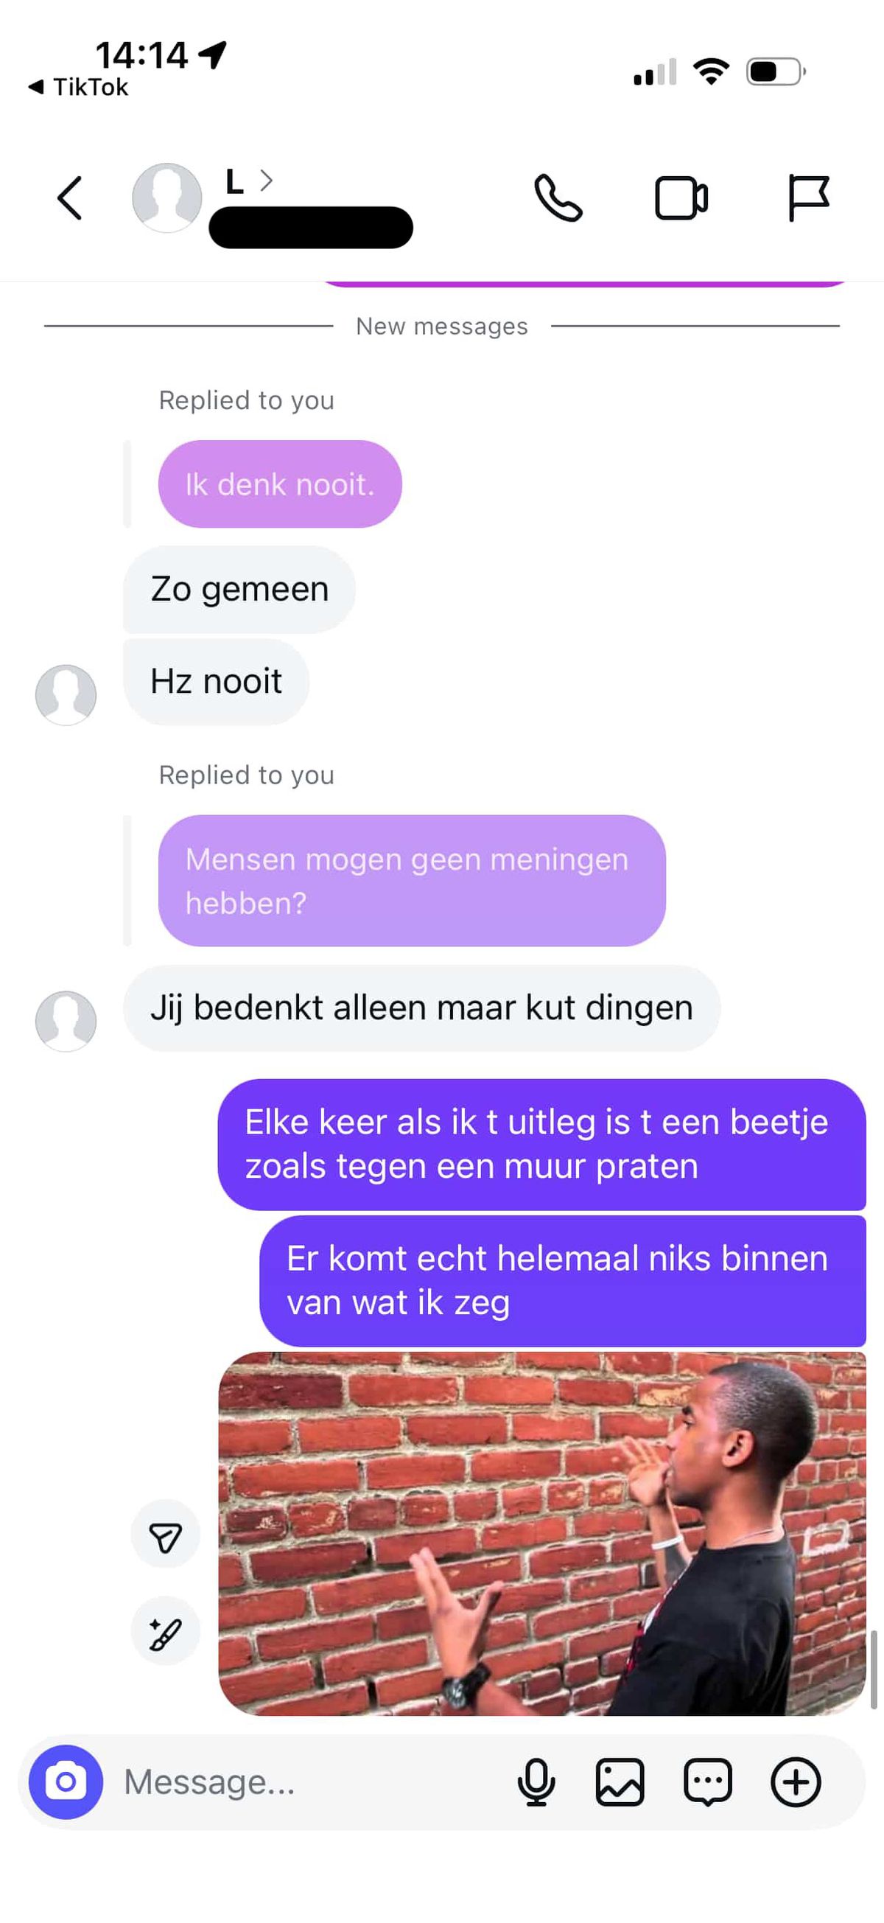The width and height of the screenshot is (884, 1923).
Task: Go back using the header arrow
Action: [x=69, y=198]
